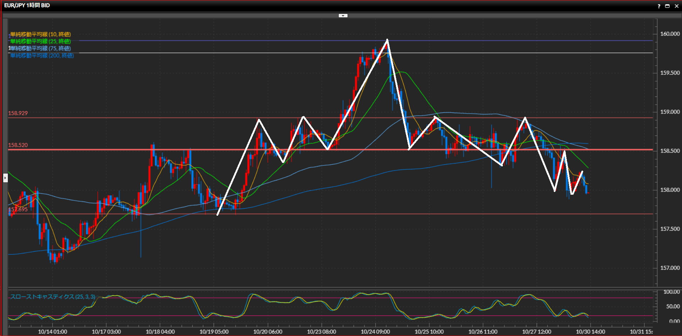Click the EUR/JPY chart title text
Viewport: 682px width, 336px height.
(27, 5)
